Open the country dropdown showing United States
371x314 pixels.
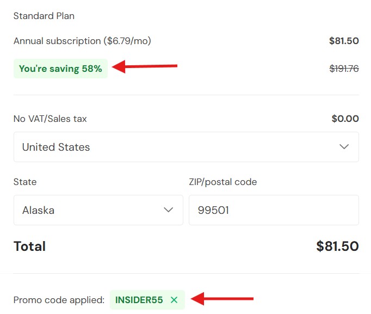[186, 147]
